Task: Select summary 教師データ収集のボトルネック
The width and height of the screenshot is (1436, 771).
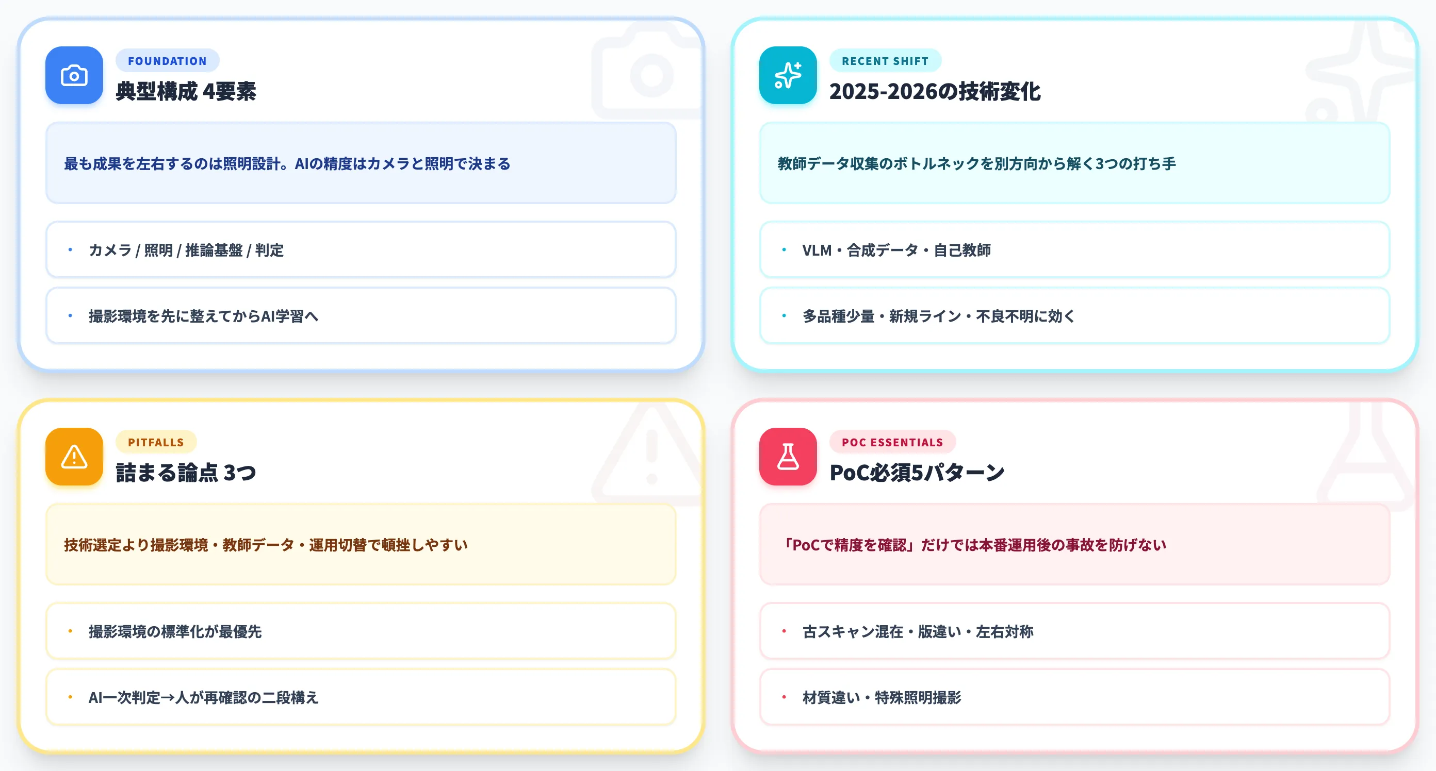Action: [x=1074, y=163]
